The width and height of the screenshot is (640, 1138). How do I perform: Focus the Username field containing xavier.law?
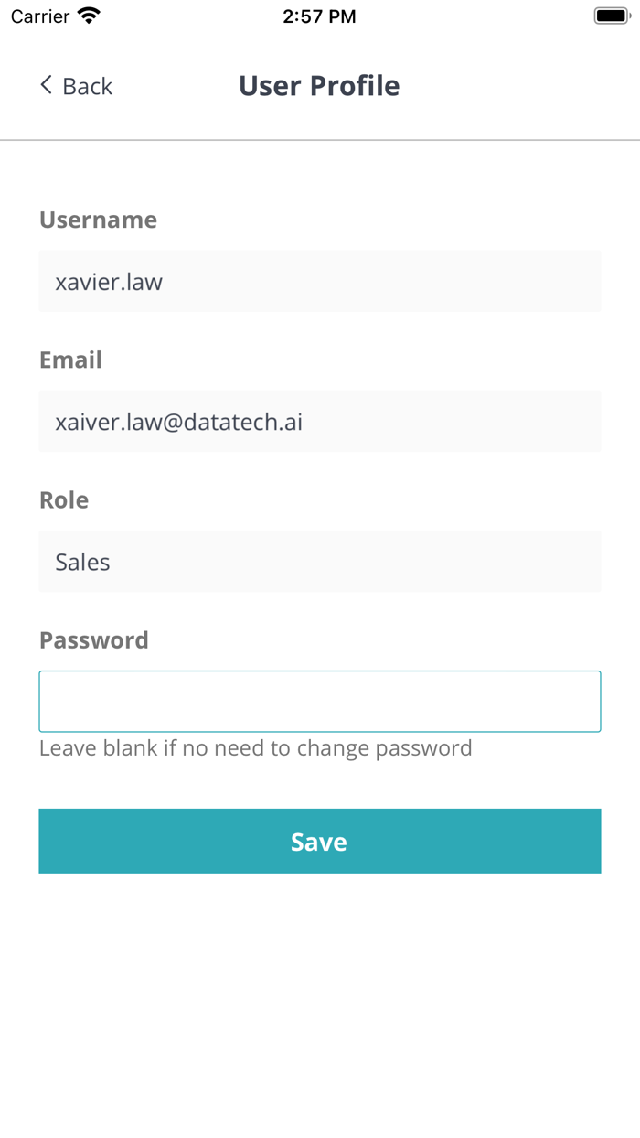click(x=319, y=282)
